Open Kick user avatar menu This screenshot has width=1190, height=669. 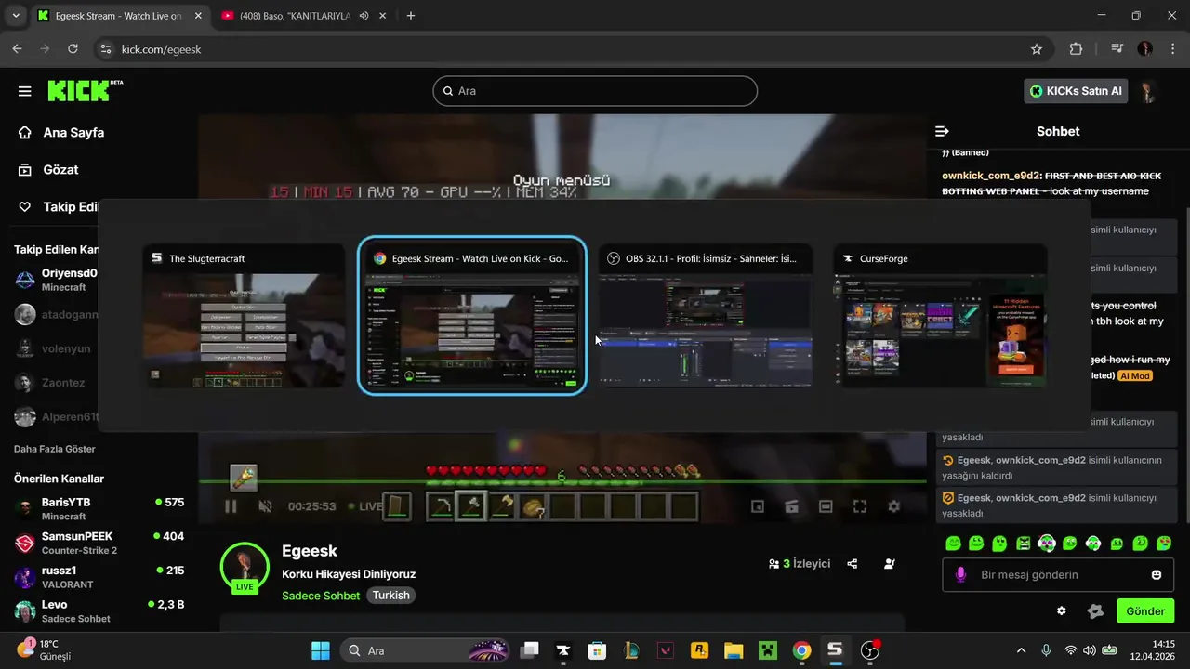pyautogui.click(x=1148, y=91)
